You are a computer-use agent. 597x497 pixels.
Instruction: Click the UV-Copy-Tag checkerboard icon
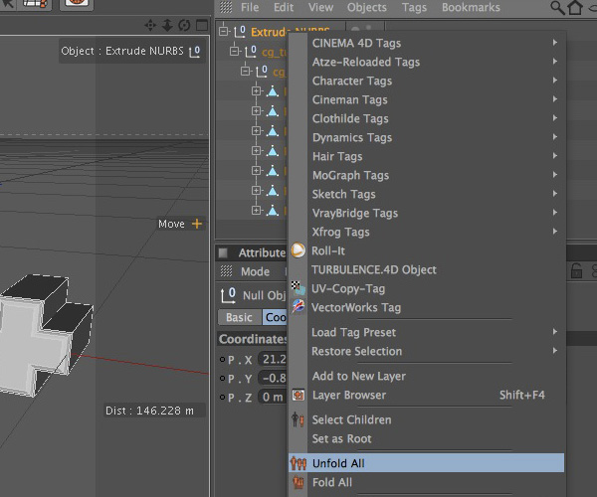point(298,288)
